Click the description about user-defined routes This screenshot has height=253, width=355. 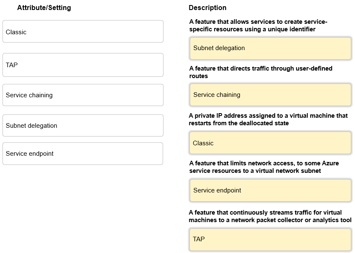pyautogui.click(x=261, y=72)
